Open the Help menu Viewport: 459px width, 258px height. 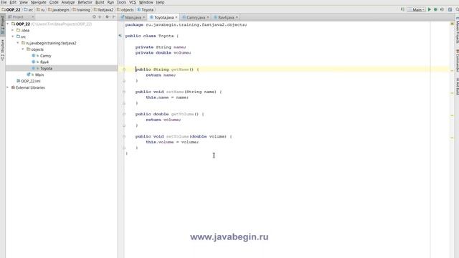(x=160, y=2)
